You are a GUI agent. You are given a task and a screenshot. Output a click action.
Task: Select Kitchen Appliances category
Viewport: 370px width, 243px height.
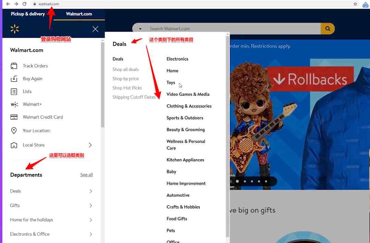pos(185,160)
